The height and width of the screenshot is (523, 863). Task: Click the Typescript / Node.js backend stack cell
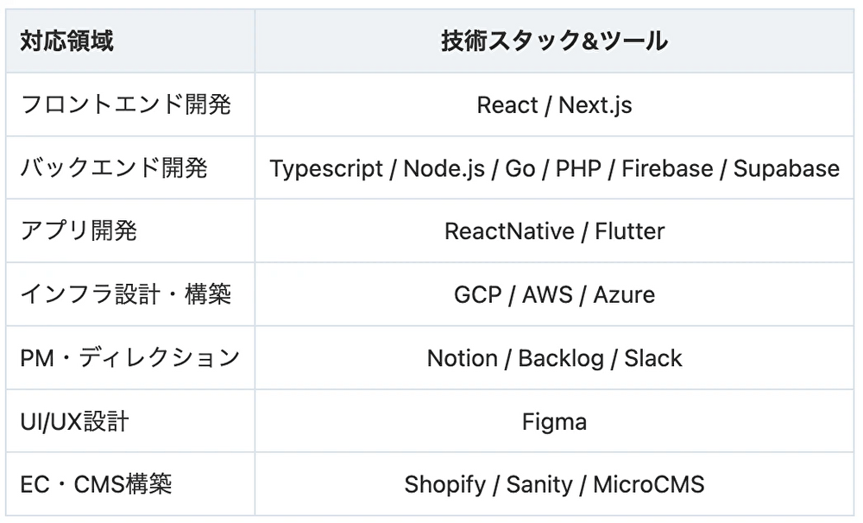[x=554, y=168]
